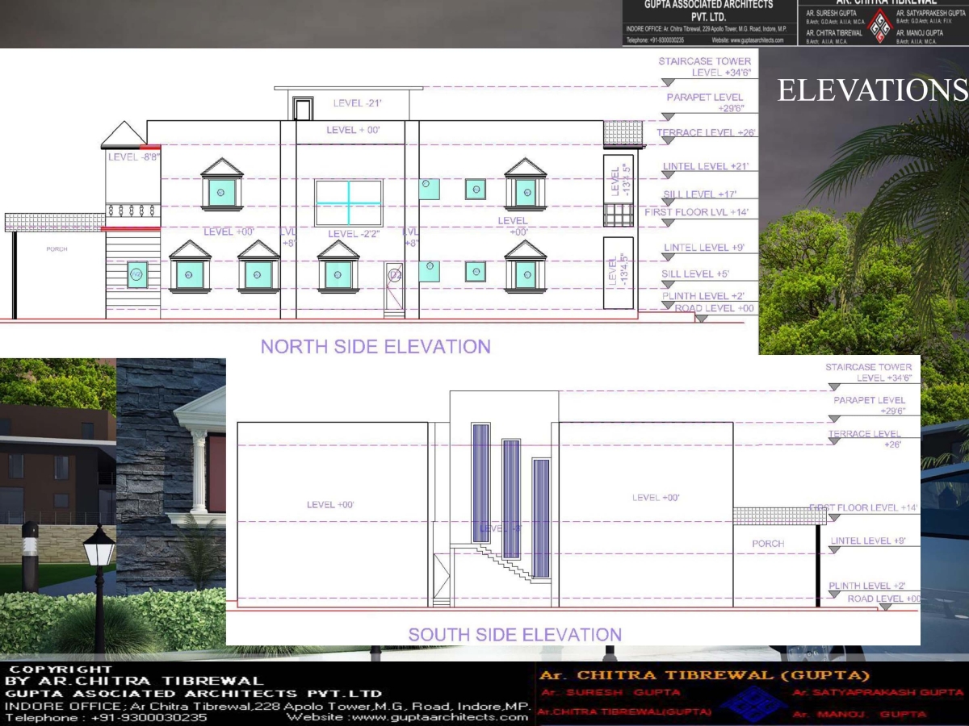Image resolution: width=969 pixels, height=726 pixels.
Task: Click north elevation 'ROAD LEVEL +00' annotation
Action: point(715,308)
